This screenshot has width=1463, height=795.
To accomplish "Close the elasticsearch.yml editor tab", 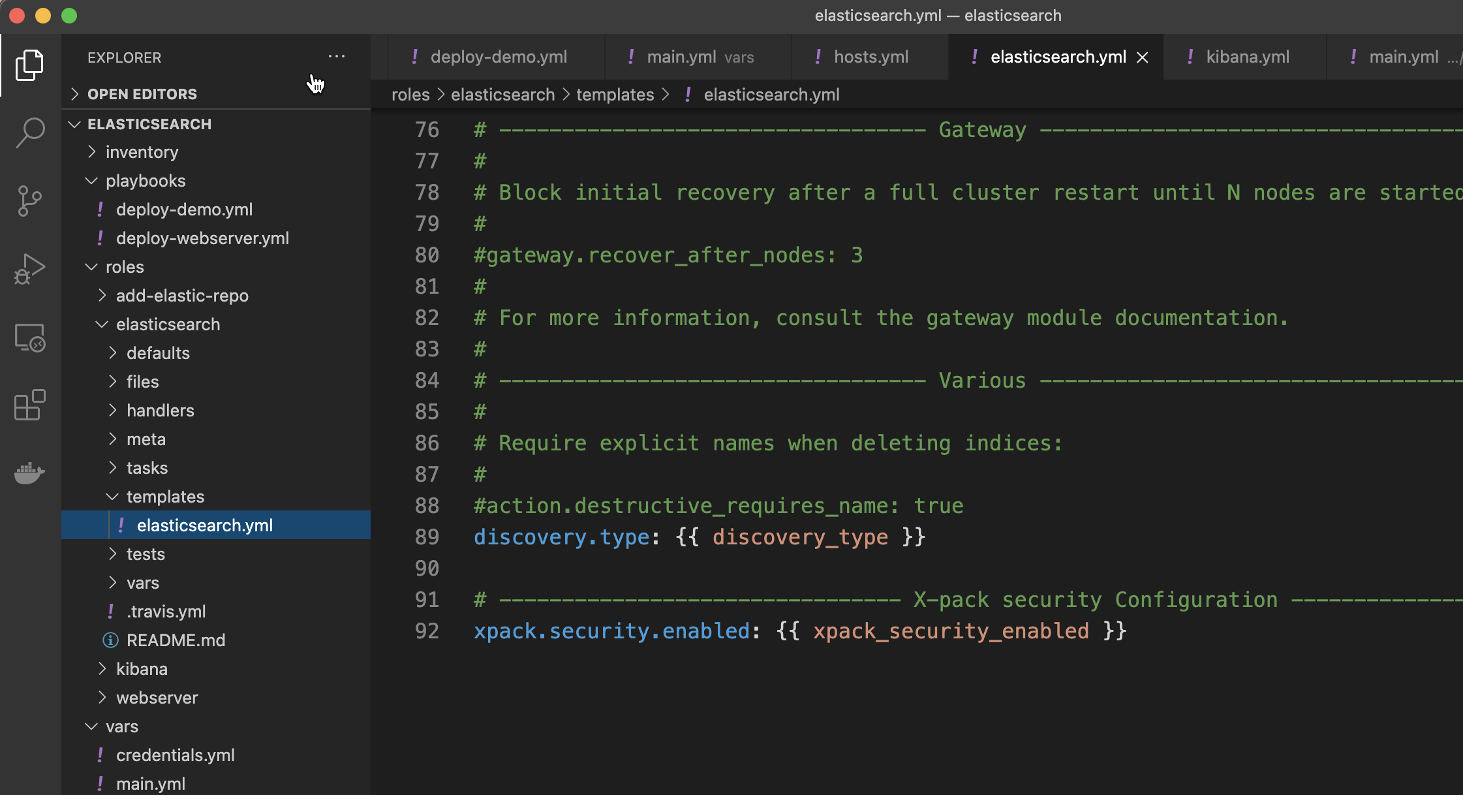I will 1143,57.
